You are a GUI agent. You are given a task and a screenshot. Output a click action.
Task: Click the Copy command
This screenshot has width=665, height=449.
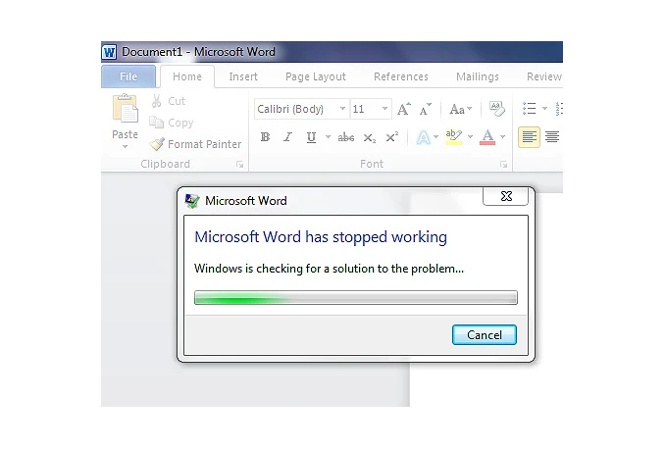(x=172, y=123)
